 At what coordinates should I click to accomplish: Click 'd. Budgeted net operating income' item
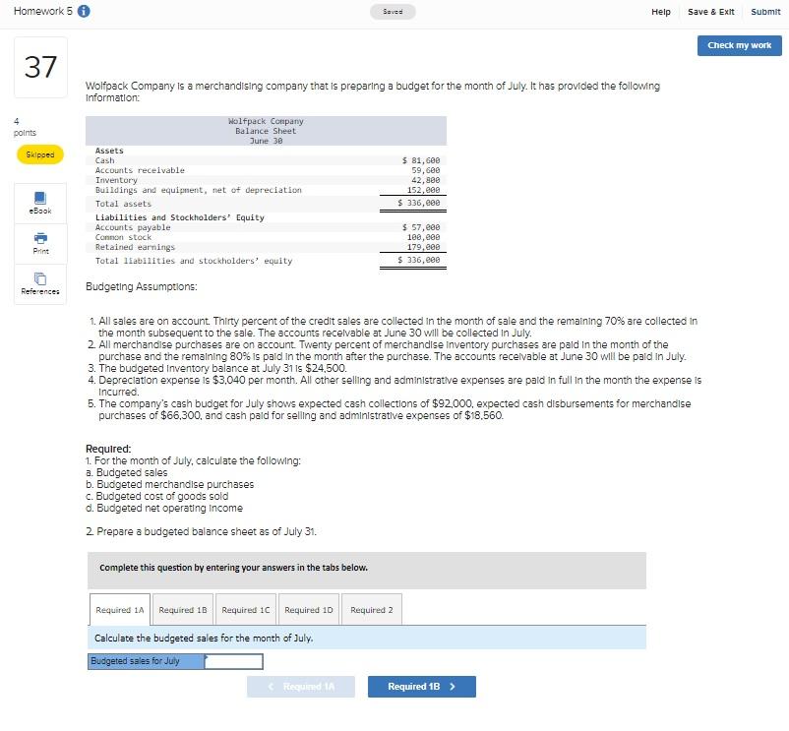pyautogui.click(x=164, y=508)
